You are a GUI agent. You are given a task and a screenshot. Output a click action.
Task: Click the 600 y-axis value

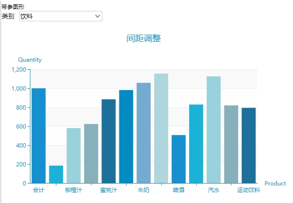pos(21,126)
